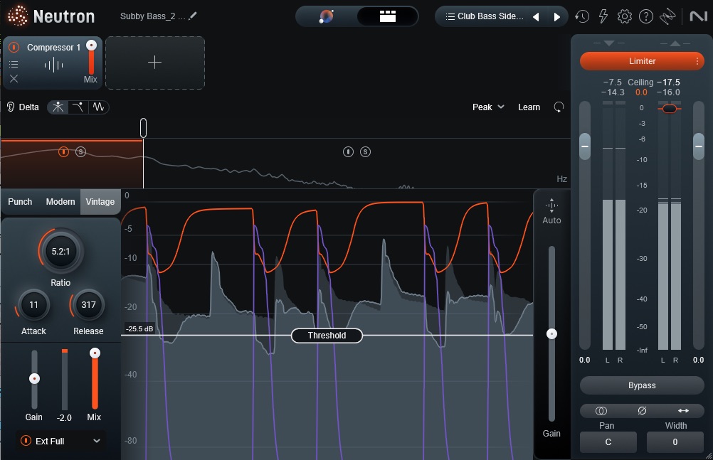Edit the Subby Bass_2 preset name pencil
Viewport: 713px width, 460px height.
click(x=193, y=16)
